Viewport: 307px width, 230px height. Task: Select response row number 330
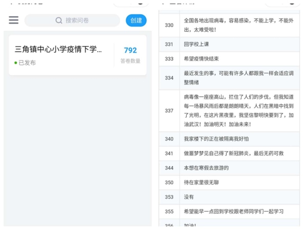click(169, 25)
